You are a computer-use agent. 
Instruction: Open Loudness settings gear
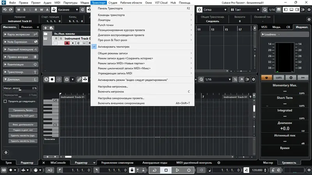click(x=291, y=77)
